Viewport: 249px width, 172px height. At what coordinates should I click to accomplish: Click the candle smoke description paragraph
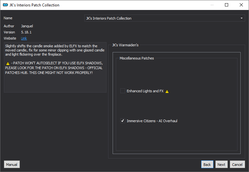[55, 50]
